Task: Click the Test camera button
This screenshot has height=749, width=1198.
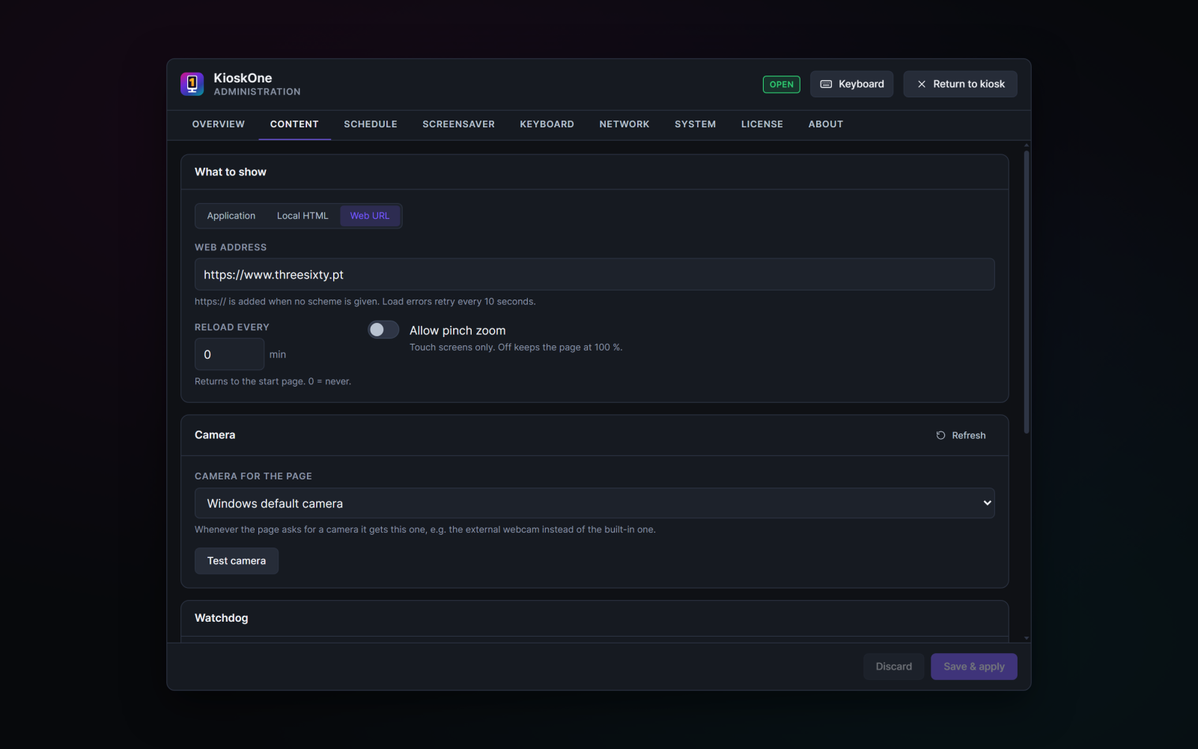Action: pyautogui.click(x=237, y=561)
